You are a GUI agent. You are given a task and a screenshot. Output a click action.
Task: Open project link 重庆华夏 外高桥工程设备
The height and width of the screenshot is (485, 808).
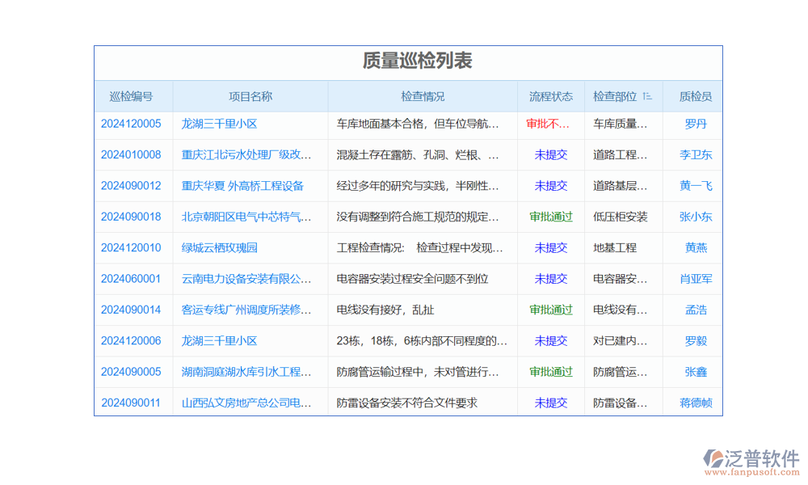coord(242,186)
